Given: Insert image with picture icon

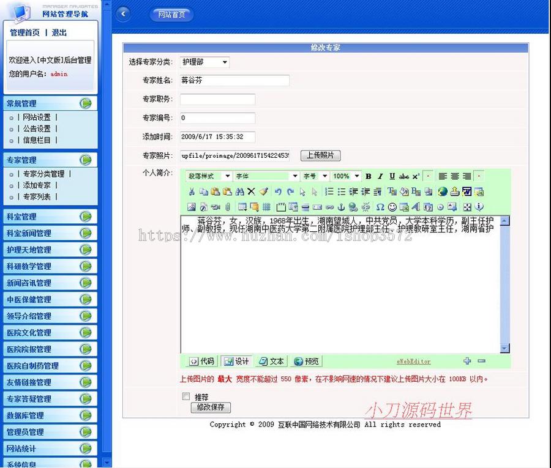Looking at the screenshot, I should click(192, 207).
